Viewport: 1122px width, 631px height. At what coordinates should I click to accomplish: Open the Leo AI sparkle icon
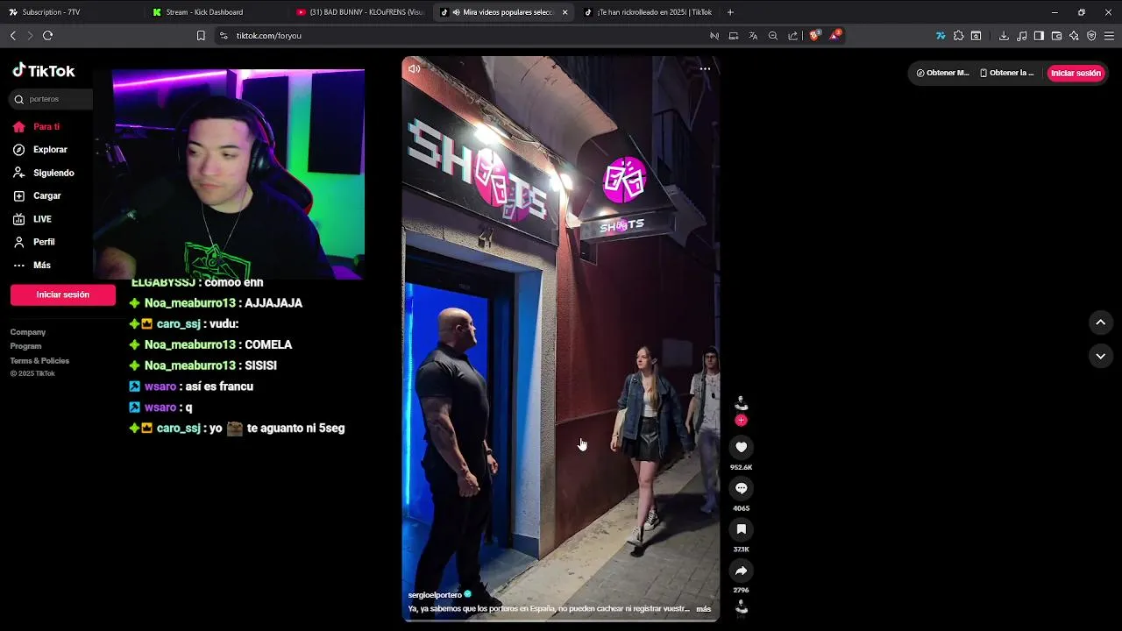pyautogui.click(x=1074, y=36)
